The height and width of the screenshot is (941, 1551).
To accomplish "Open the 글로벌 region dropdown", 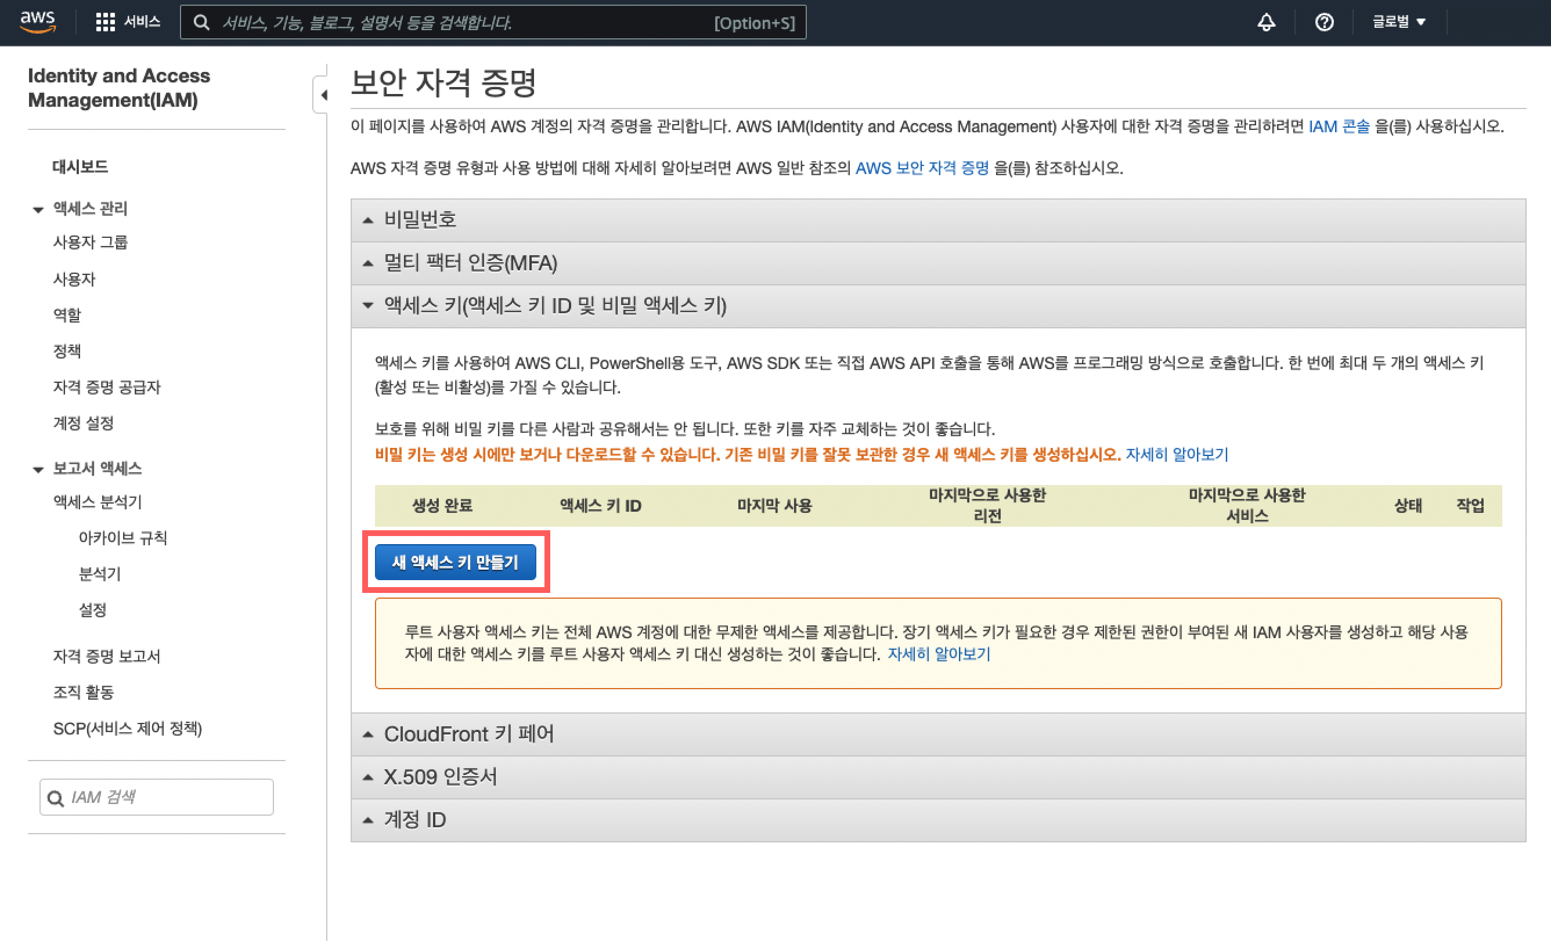I will pyautogui.click(x=1399, y=22).
